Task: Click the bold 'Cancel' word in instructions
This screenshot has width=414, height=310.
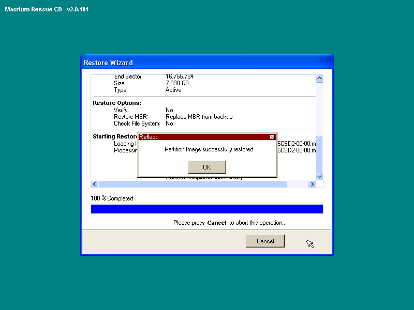Action: (217, 223)
